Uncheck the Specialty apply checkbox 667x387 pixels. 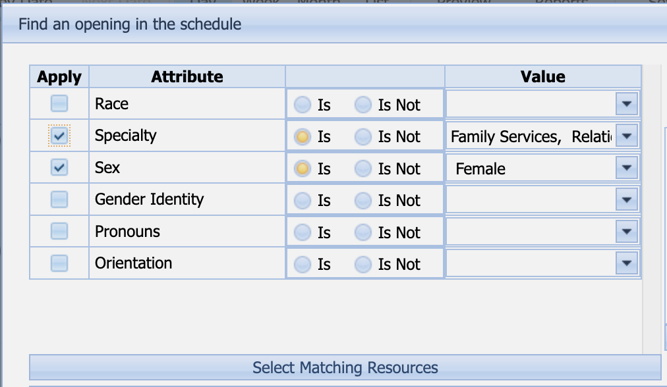click(59, 136)
